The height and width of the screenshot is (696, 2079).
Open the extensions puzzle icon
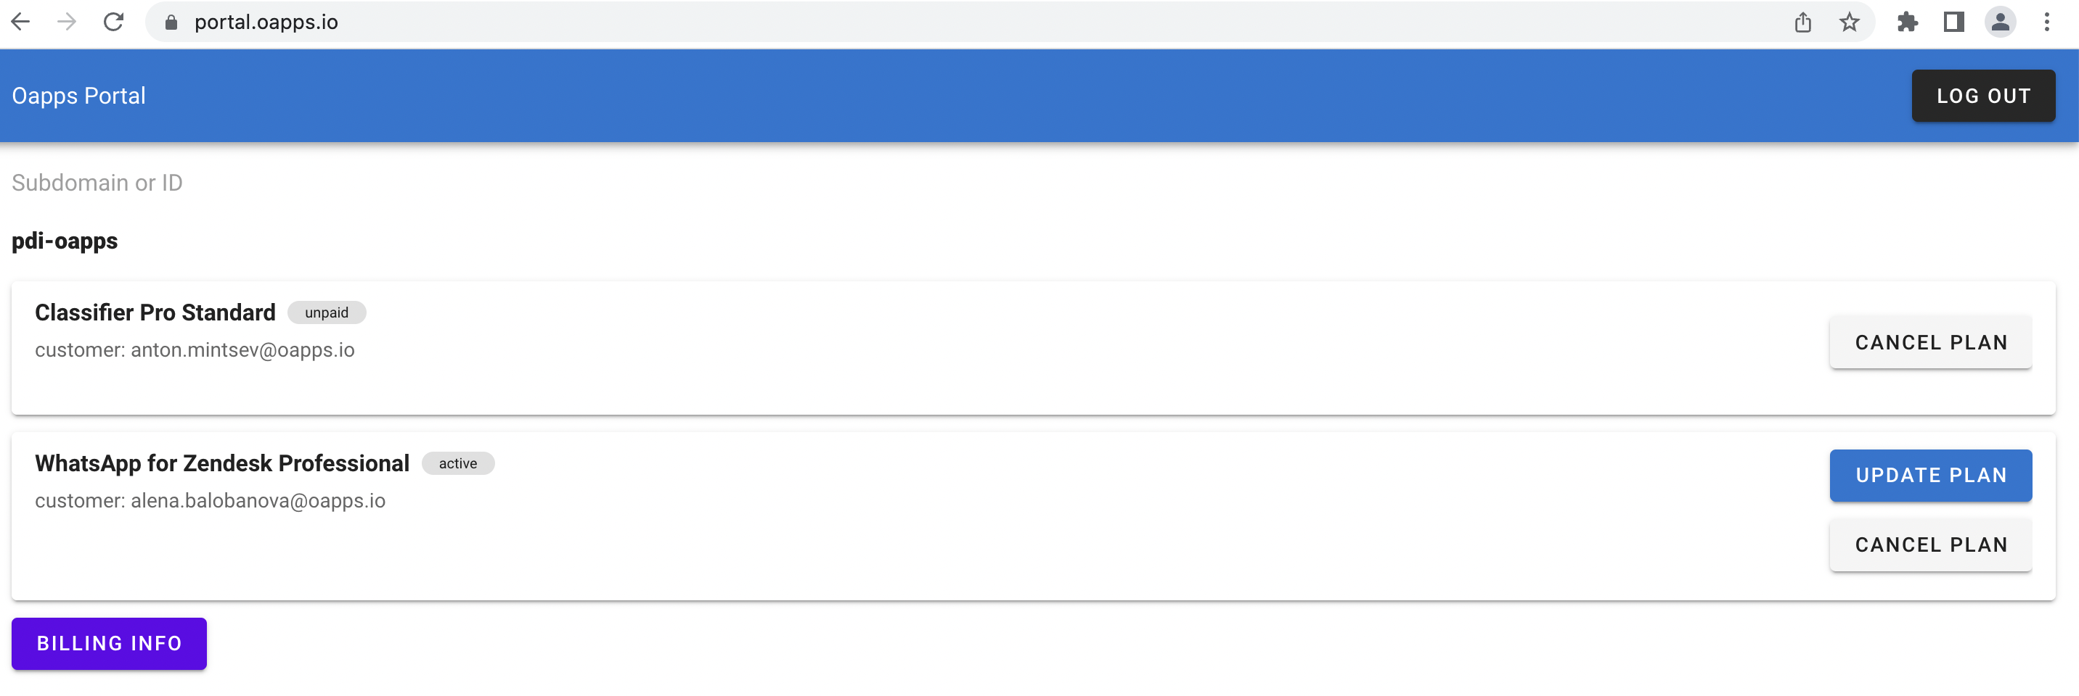coord(1907,22)
